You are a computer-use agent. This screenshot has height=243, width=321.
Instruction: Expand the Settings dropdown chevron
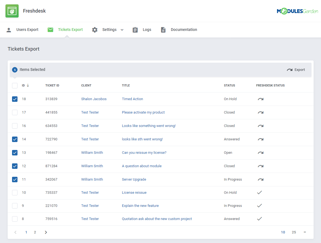click(122, 30)
